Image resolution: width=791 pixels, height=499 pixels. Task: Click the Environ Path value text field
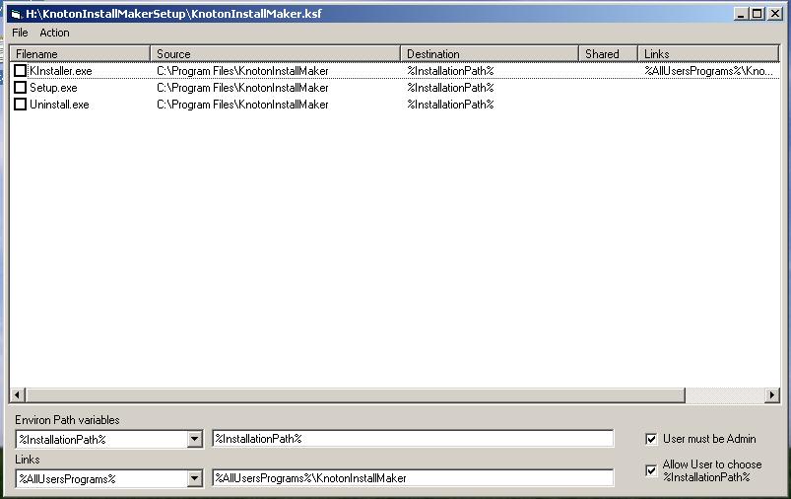tap(412, 439)
